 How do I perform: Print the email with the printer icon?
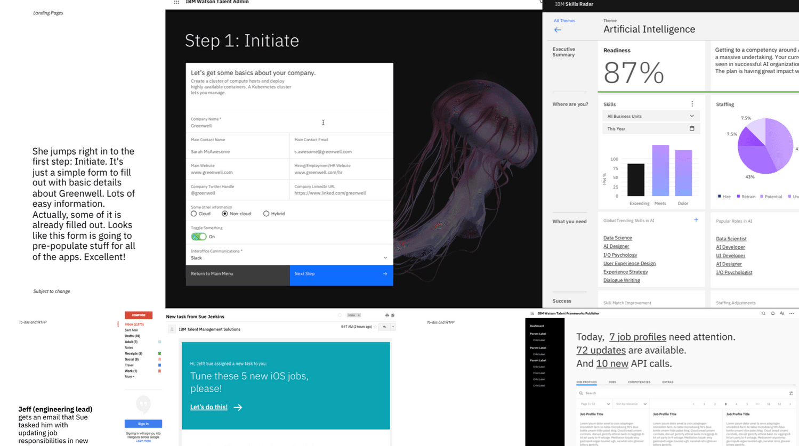(387, 315)
